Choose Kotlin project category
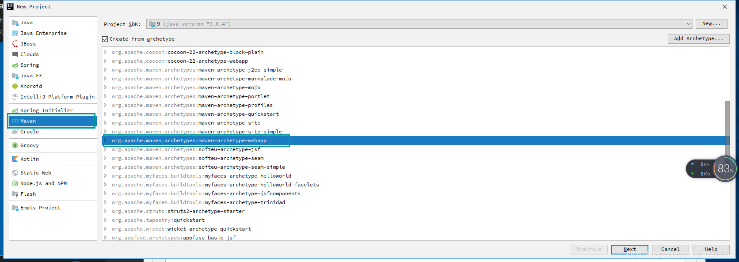Image resolution: width=739 pixels, height=262 pixels. tap(53, 159)
